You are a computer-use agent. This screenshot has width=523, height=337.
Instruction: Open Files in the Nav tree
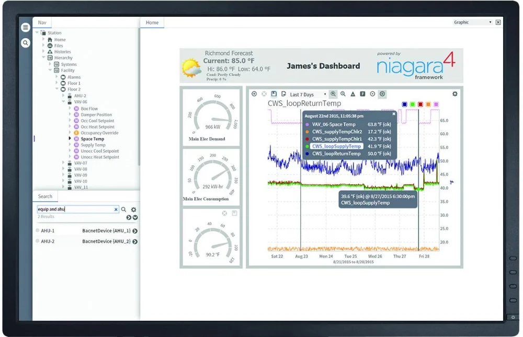pyautogui.click(x=59, y=45)
